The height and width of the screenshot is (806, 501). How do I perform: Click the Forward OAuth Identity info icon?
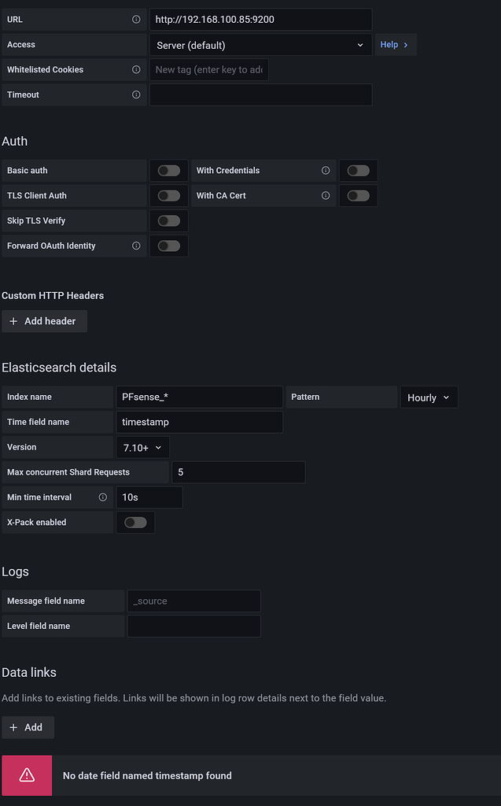[135, 246]
